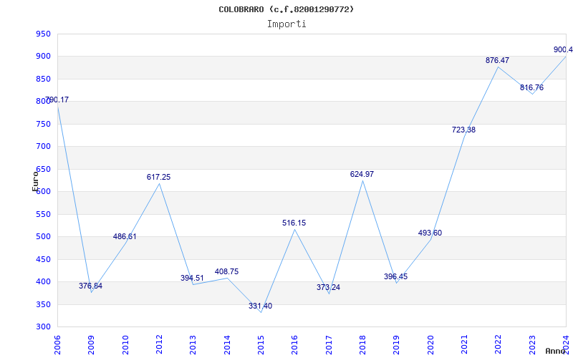The image size is (573, 358).
Task: Click the 300 value on the y-axis
Action: point(43,326)
